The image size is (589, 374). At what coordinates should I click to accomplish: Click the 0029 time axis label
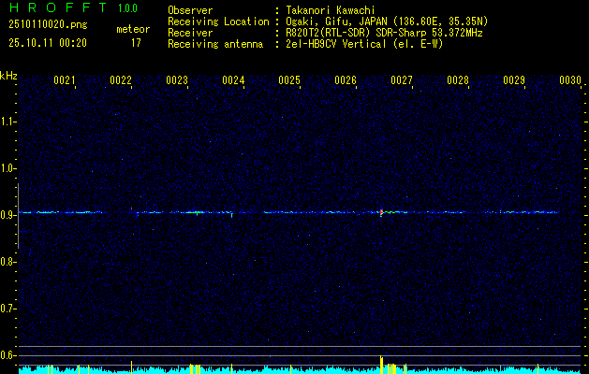point(514,79)
